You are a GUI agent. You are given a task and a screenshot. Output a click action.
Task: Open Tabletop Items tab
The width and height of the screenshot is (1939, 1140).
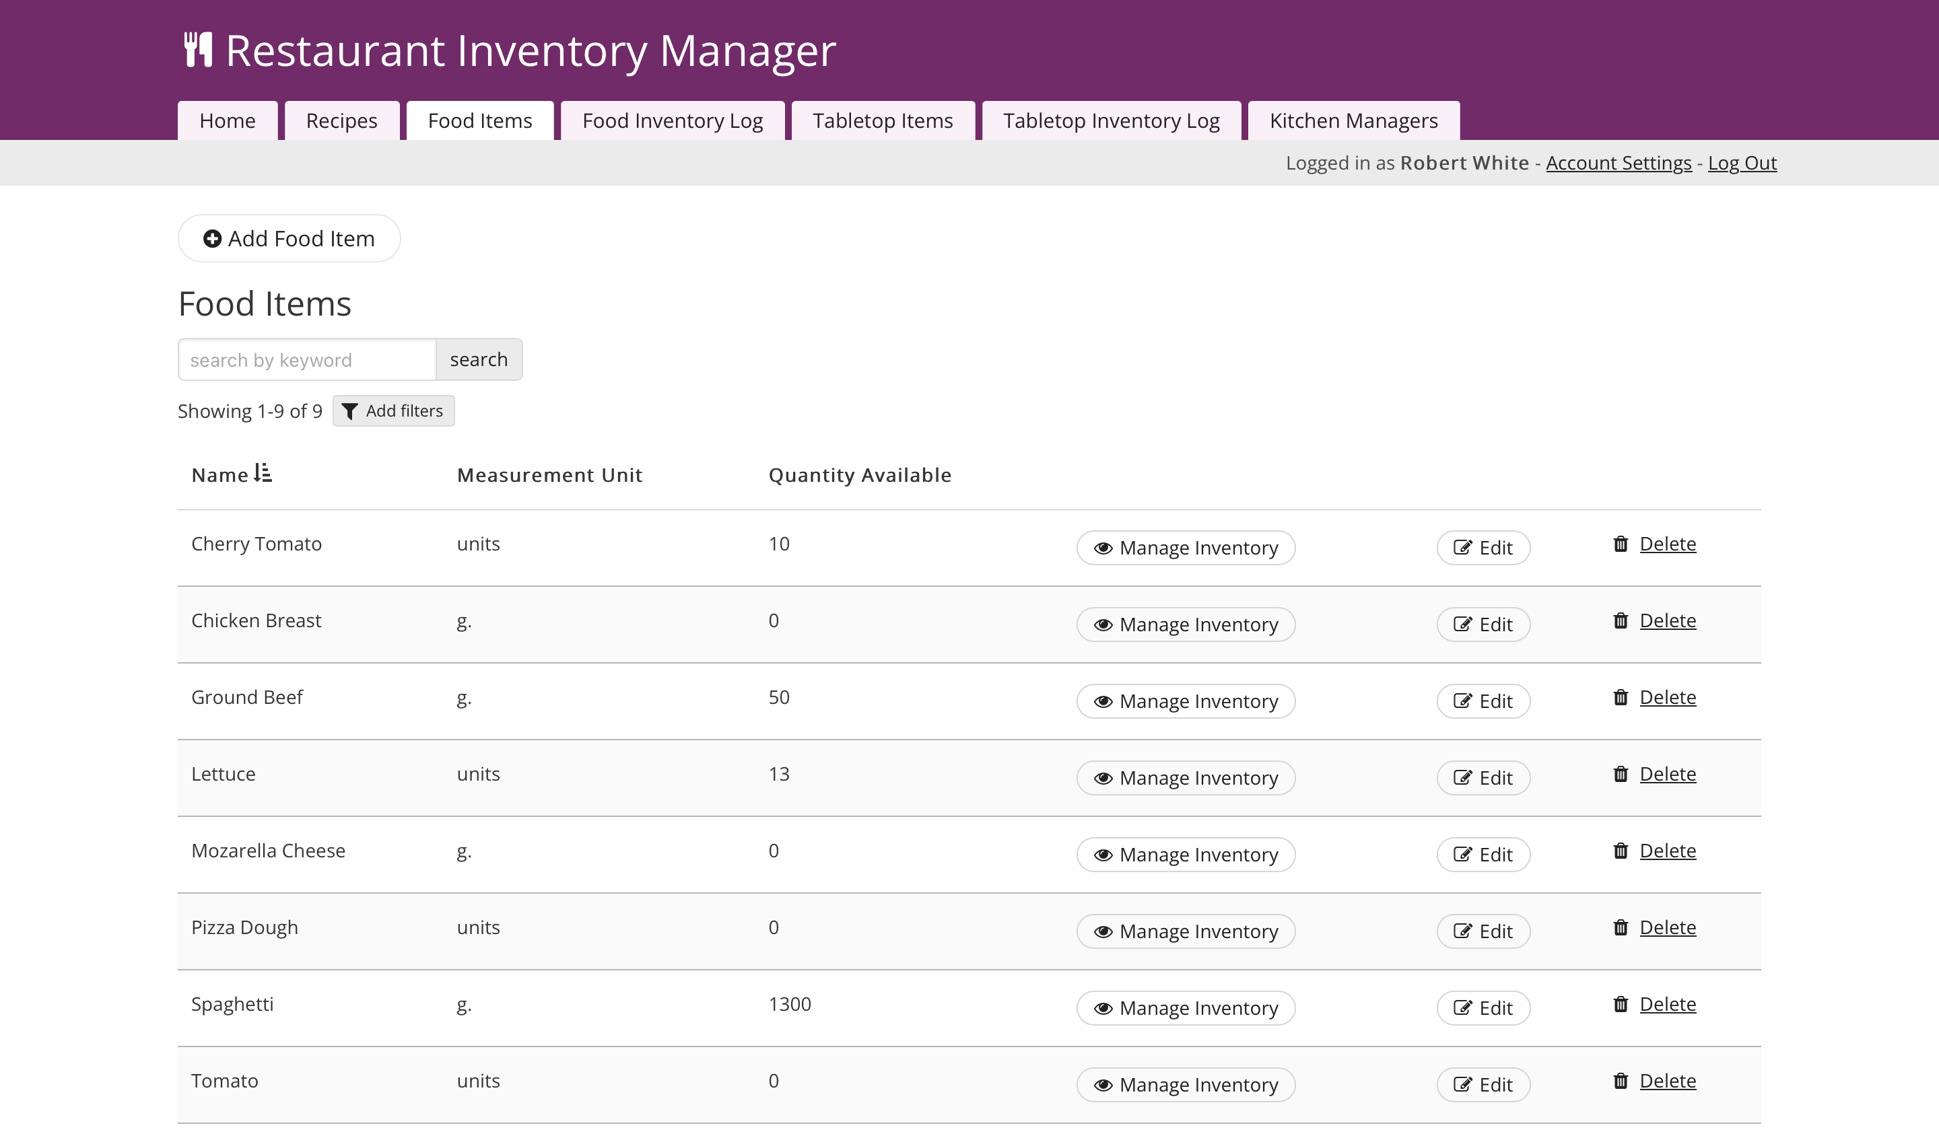pyautogui.click(x=883, y=120)
